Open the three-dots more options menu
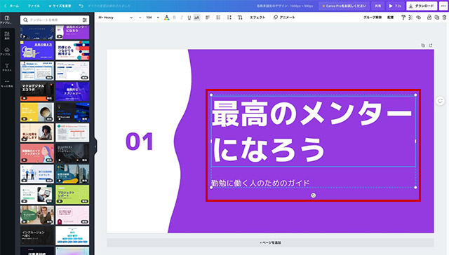This screenshot has width=449, height=255. (443, 6)
